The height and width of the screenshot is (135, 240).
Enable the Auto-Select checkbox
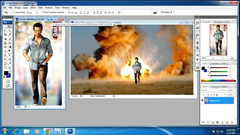pyautogui.click(x=14, y=12)
